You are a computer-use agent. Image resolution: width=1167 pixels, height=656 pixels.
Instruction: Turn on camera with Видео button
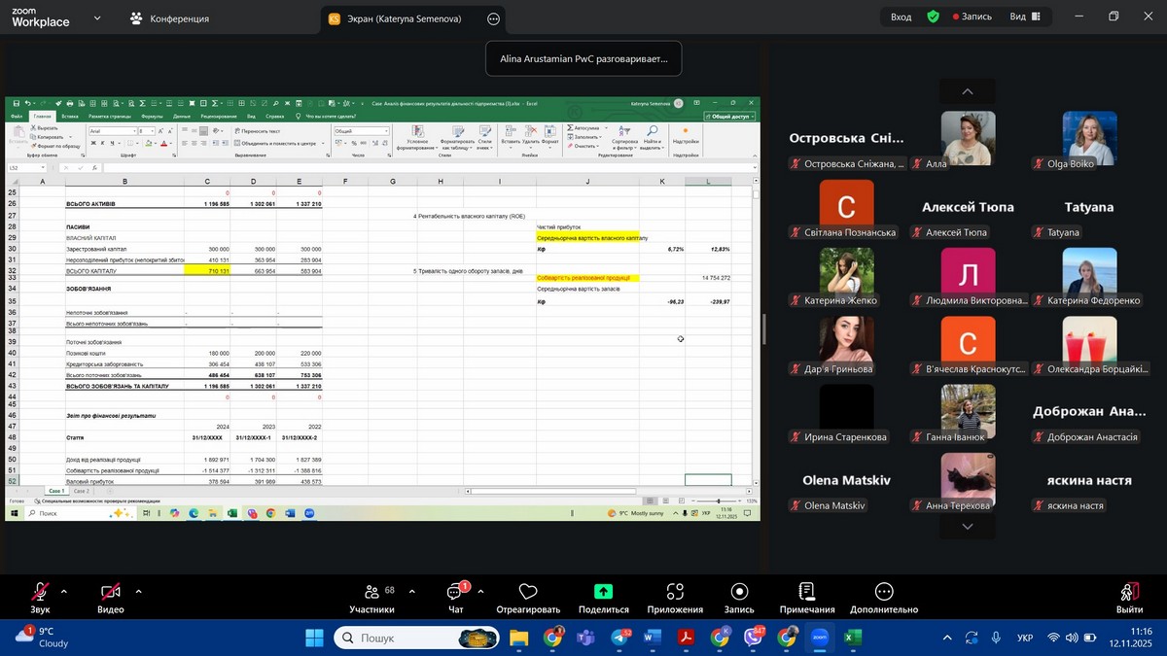tap(111, 592)
